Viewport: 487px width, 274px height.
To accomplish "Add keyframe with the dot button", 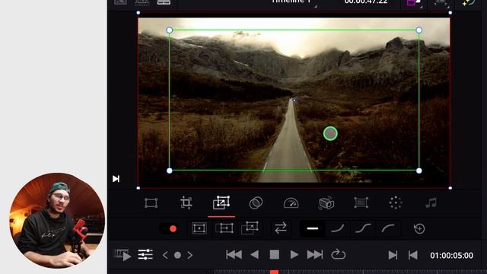I will (x=177, y=256).
